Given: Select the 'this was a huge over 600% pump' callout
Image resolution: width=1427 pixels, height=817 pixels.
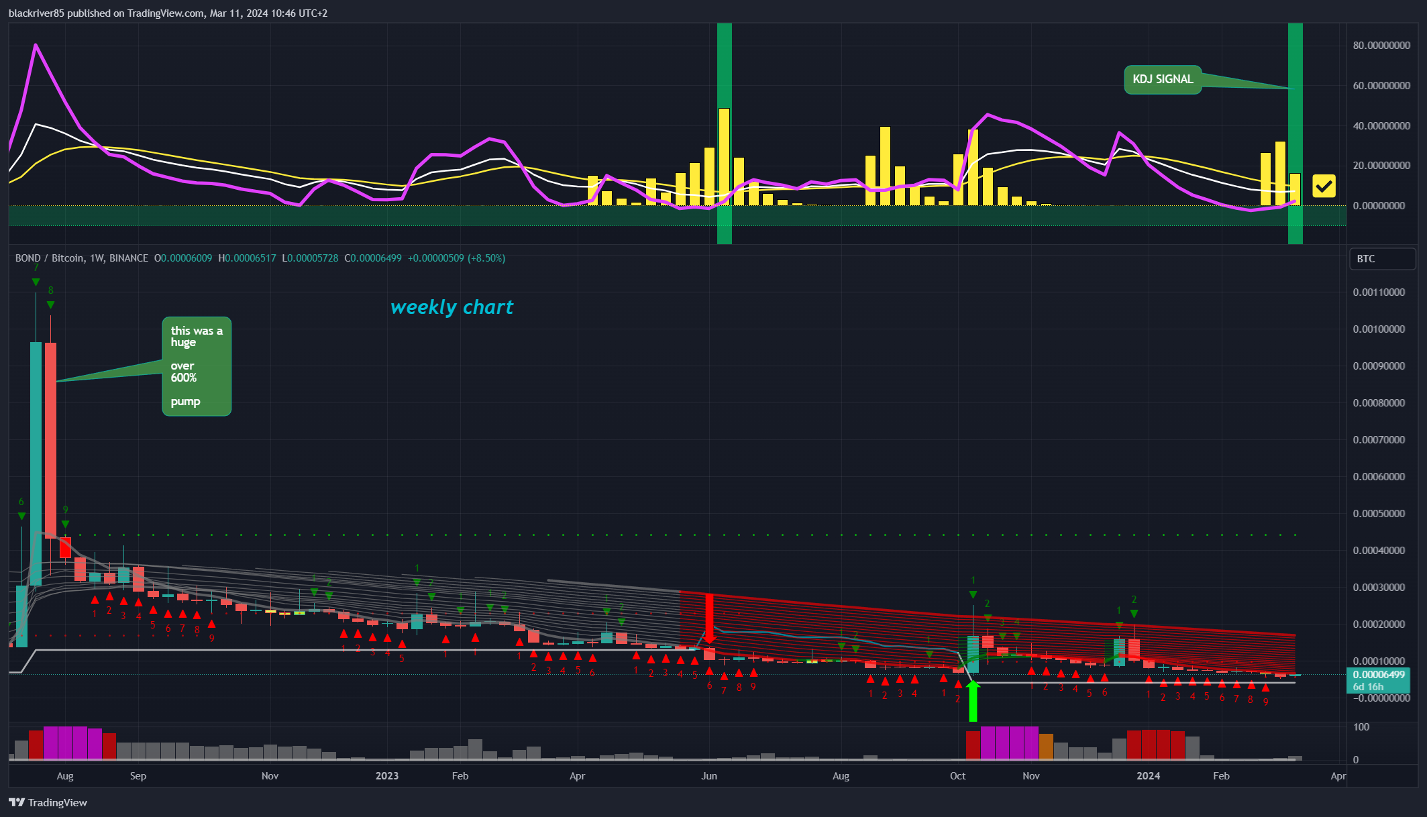Looking at the screenshot, I should click(x=197, y=366).
